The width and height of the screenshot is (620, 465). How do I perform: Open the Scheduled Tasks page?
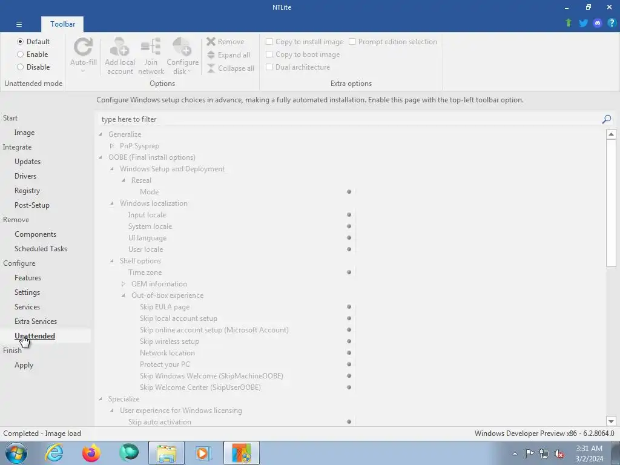[41, 249]
